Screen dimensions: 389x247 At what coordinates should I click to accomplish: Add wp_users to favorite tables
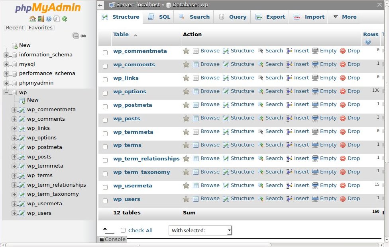[186, 199]
